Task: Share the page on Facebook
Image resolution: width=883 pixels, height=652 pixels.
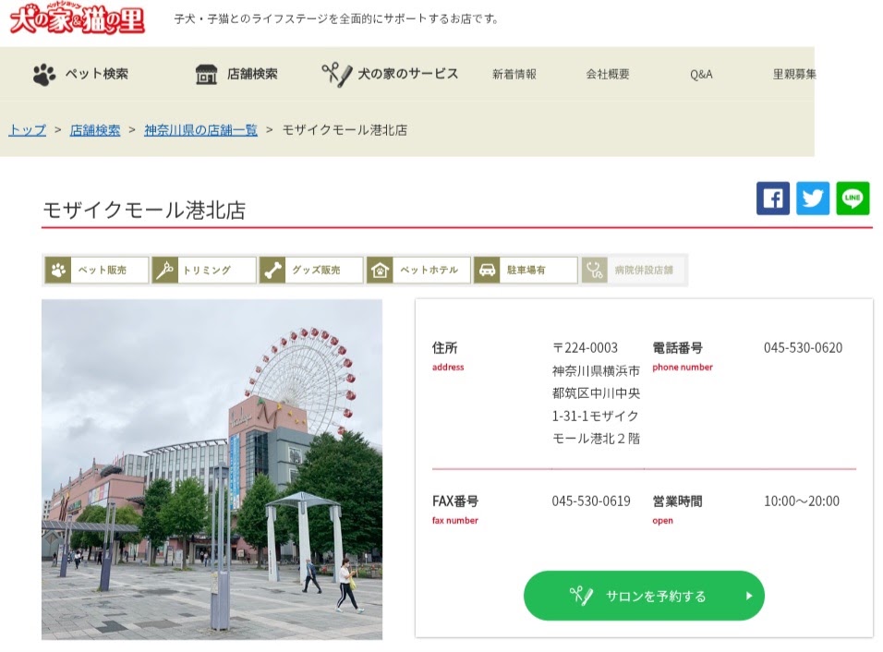Action: (772, 199)
